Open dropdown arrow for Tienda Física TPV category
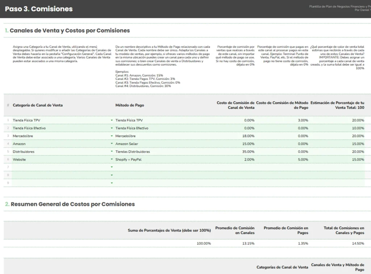 tap(112, 120)
